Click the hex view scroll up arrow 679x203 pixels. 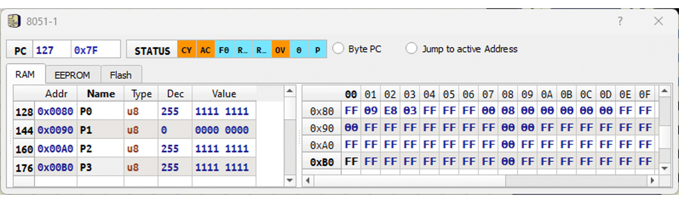pyautogui.click(x=665, y=91)
